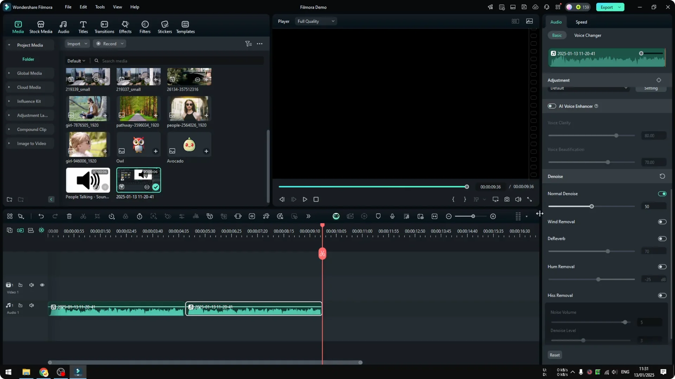The height and width of the screenshot is (379, 675).
Task: Expand Global Media tree item
Action: coord(9,73)
